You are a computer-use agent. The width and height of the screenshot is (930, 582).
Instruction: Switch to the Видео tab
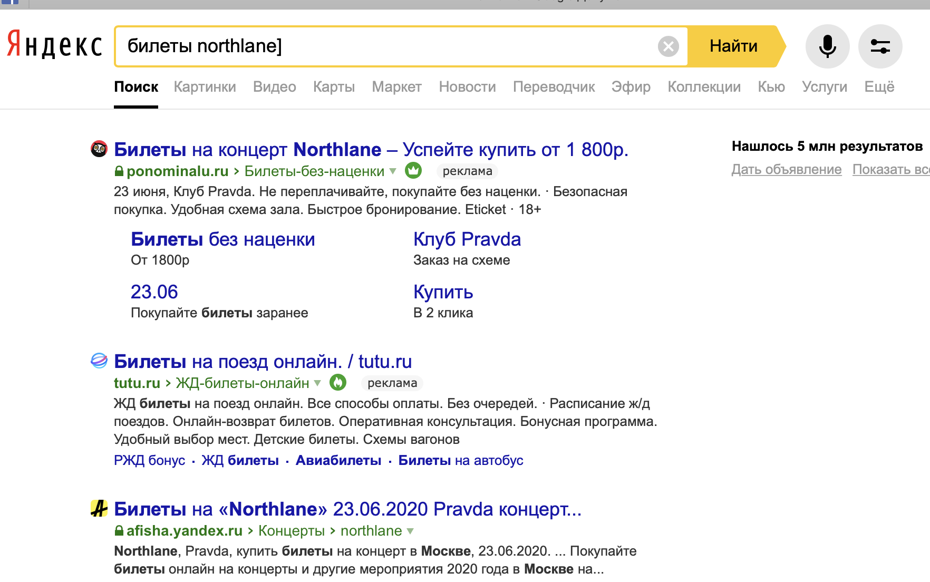[x=275, y=87]
